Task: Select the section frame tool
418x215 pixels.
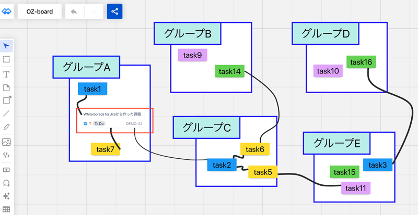Action: click(6, 170)
